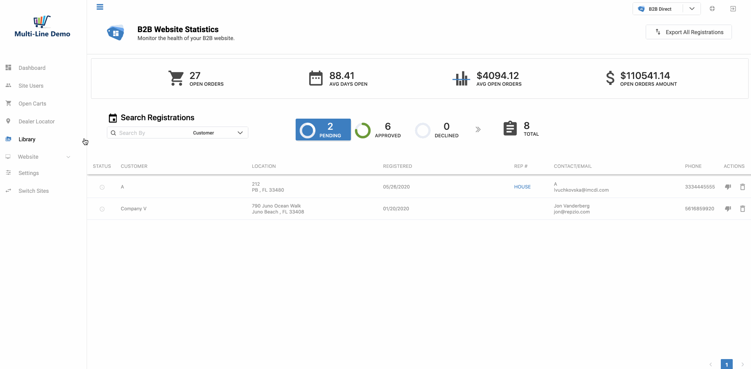Filter registrations by Declined status
Viewport: 751px width, 369px height.
coord(437,130)
